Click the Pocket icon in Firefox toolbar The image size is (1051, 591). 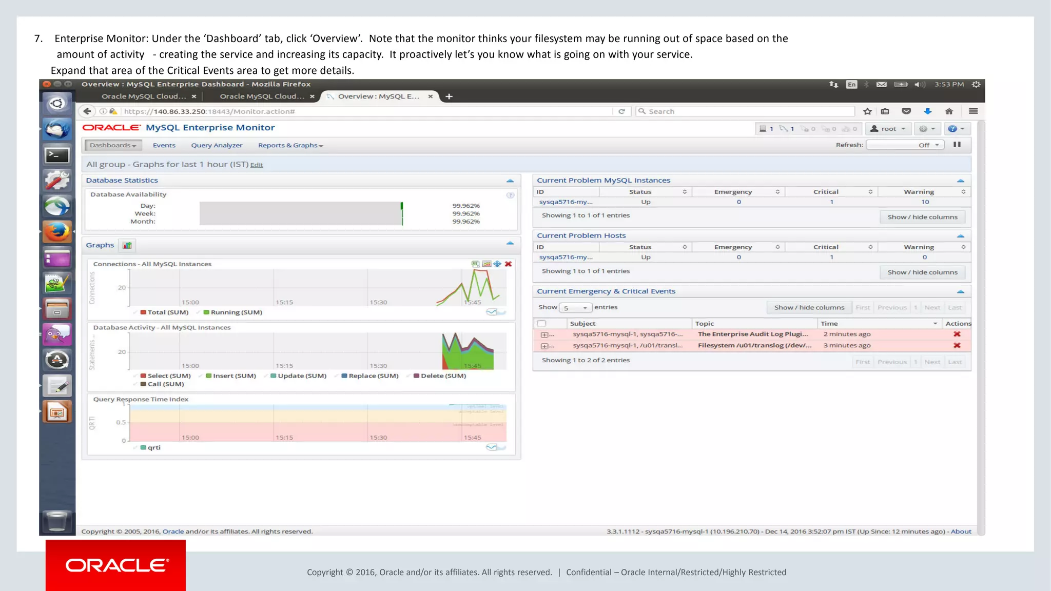(906, 111)
